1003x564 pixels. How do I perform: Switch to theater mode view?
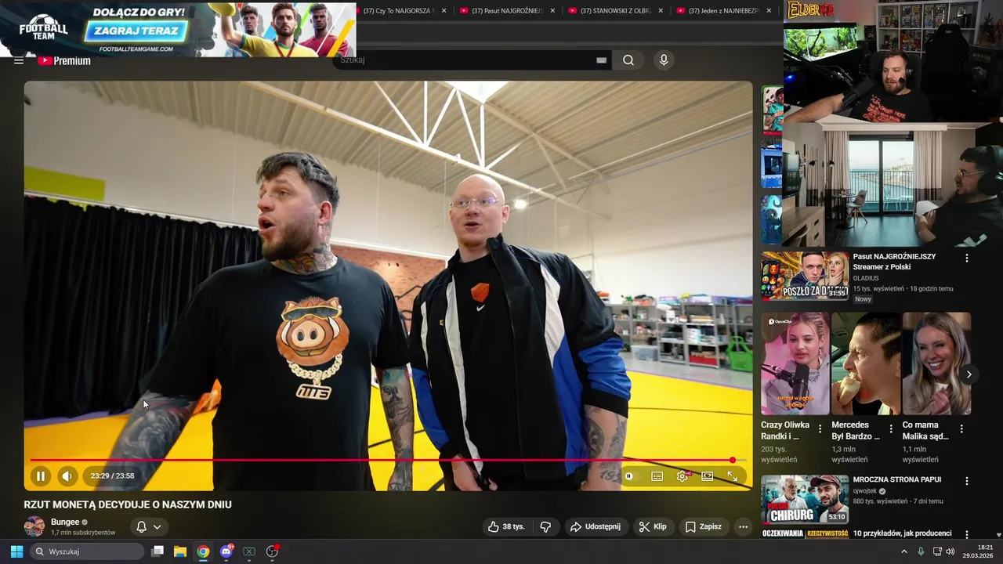pyautogui.click(x=707, y=475)
